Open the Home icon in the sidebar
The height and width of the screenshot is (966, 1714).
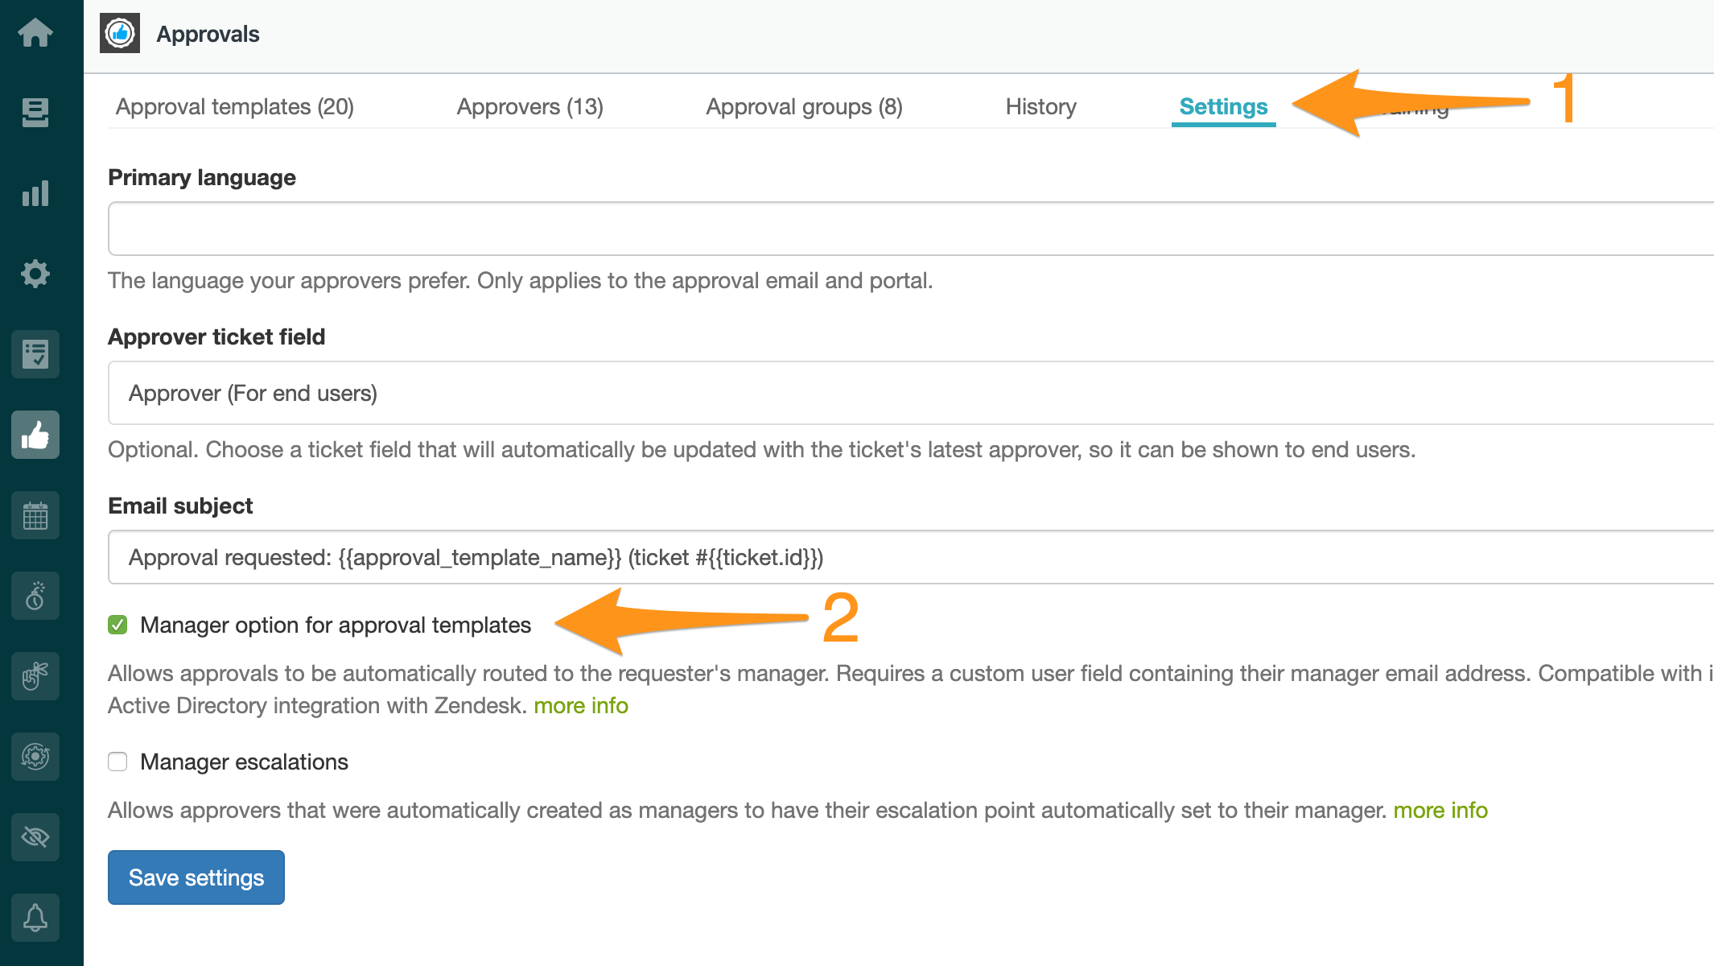pyautogui.click(x=35, y=32)
